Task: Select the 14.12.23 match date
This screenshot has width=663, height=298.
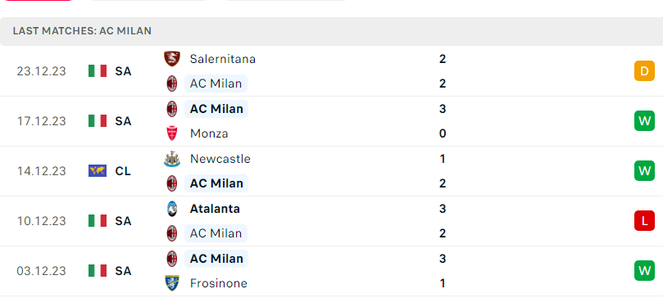Action: point(42,171)
